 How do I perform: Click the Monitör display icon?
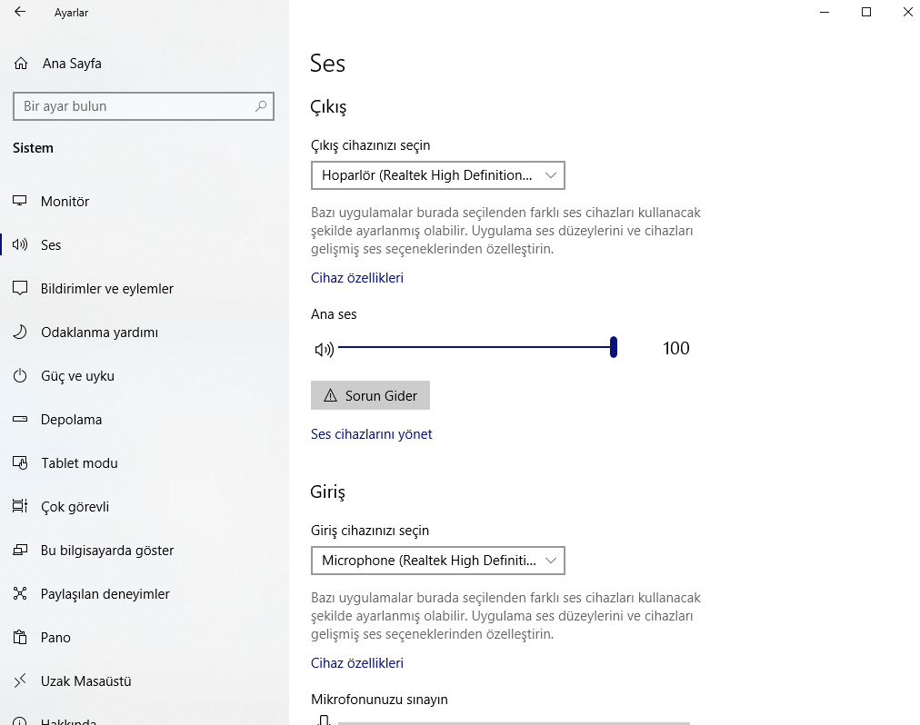(x=20, y=202)
